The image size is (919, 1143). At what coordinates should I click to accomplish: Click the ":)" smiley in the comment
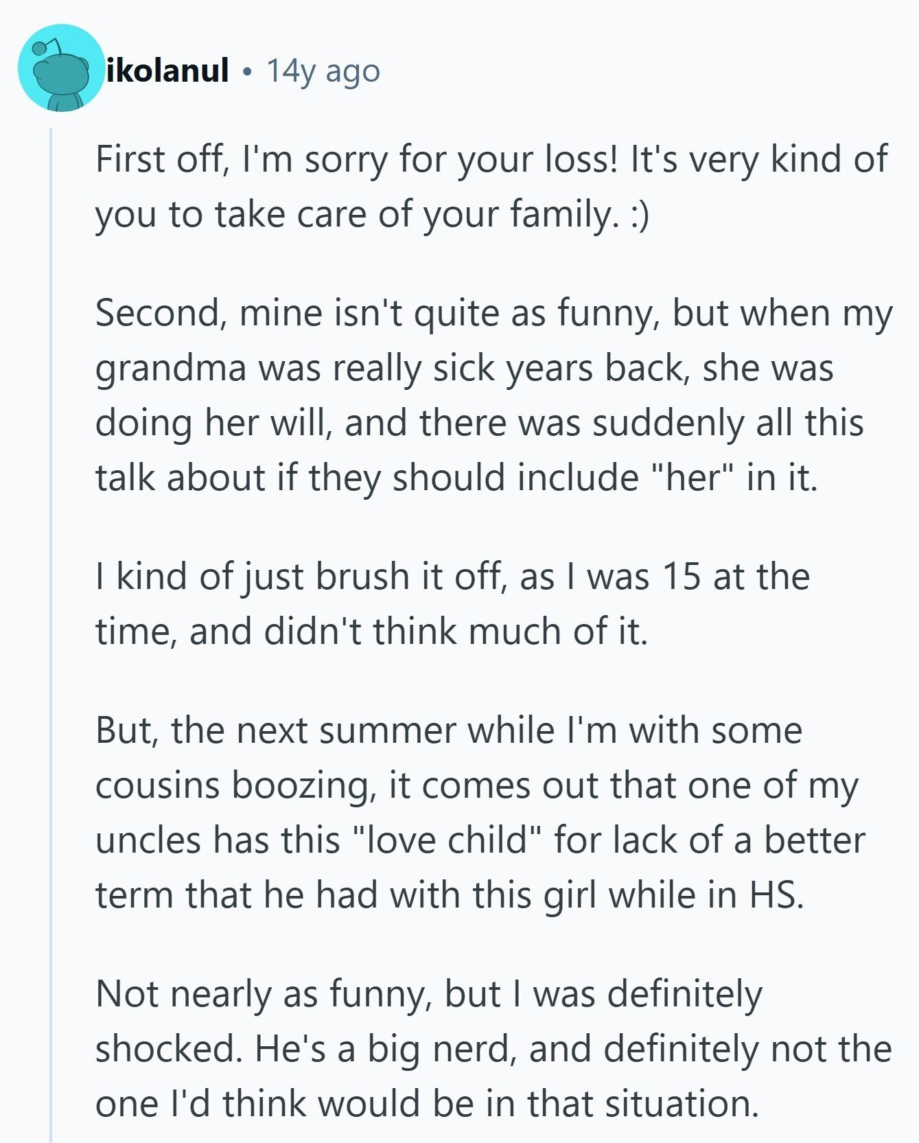click(x=637, y=215)
